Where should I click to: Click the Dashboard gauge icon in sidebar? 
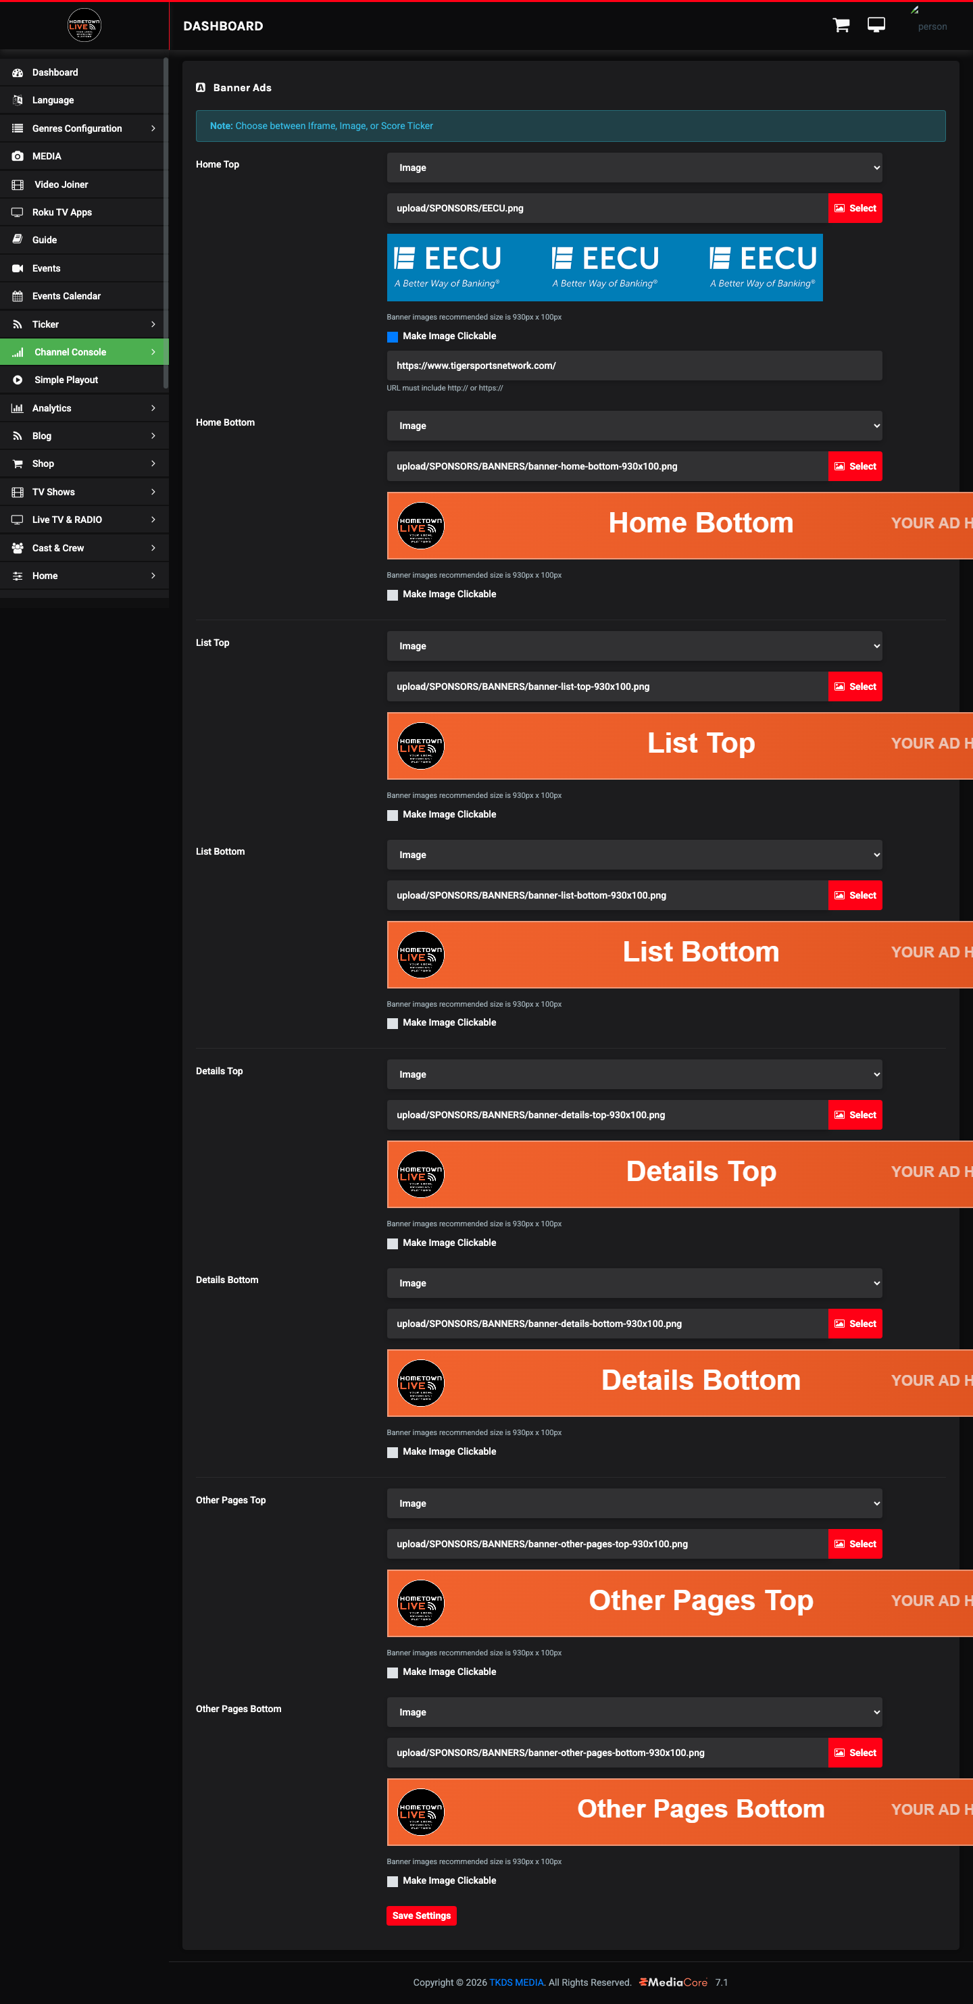[17, 72]
